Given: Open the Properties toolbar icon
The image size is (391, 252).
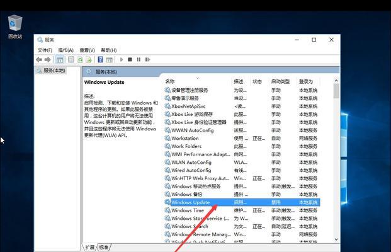Looking at the screenshot, I should coord(71,60).
